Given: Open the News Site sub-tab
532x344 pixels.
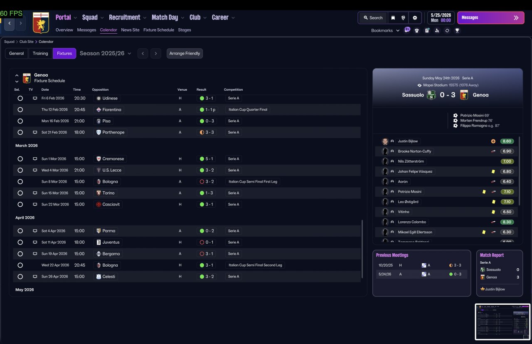Looking at the screenshot, I should point(130,30).
